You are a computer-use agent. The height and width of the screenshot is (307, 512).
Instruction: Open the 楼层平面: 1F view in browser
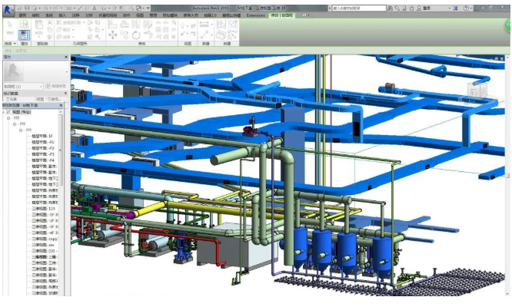pos(42,136)
